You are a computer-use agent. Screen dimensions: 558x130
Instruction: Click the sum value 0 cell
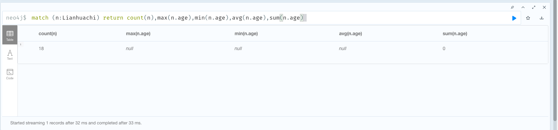coord(444,48)
